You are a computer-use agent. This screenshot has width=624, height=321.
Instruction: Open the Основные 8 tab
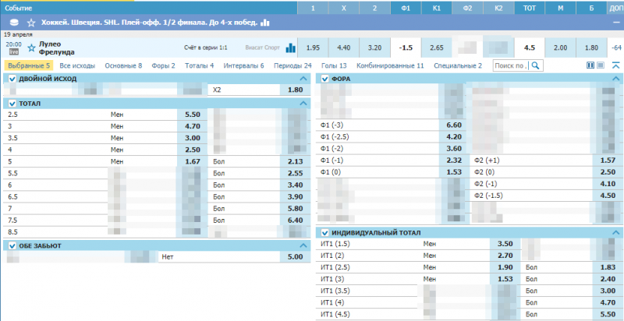click(x=123, y=66)
